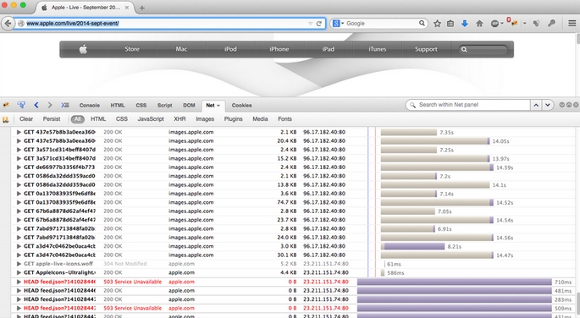Click the Break on XHR pause icon
This screenshot has height=318, width=580.
coord(6,119)
